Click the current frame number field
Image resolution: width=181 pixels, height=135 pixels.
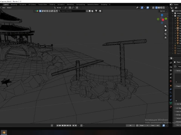pyautogui.click(x=130, y=126)
